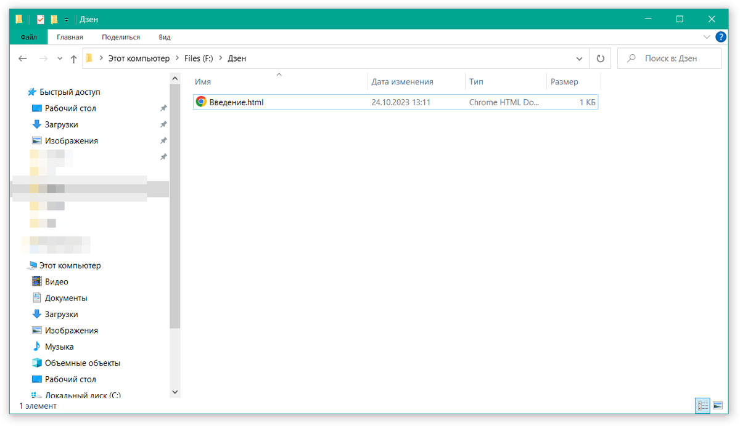The width and height of the screenshot is (740, 426).
Task: Switch to the Главная ribbon tab
Action: [x=70, y=37]
